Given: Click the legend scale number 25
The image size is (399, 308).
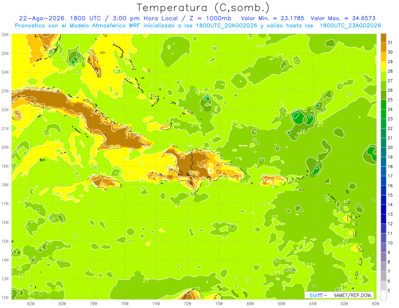Looking at the screenshot, I should coord(390,100).
